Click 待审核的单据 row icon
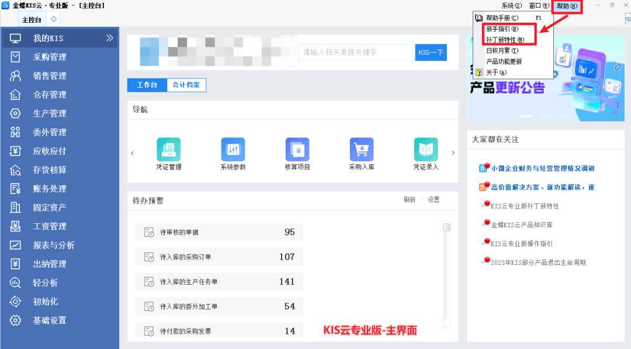The image size is (631, 349). 149,232
